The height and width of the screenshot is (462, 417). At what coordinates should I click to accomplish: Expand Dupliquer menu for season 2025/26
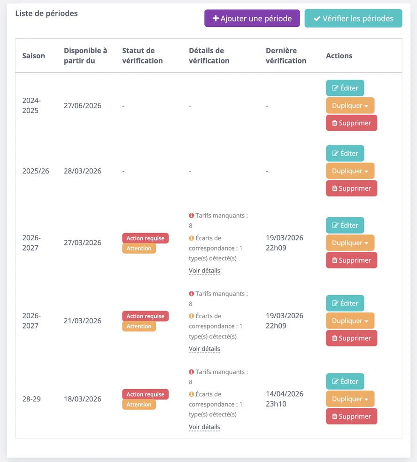click(350, 171)
